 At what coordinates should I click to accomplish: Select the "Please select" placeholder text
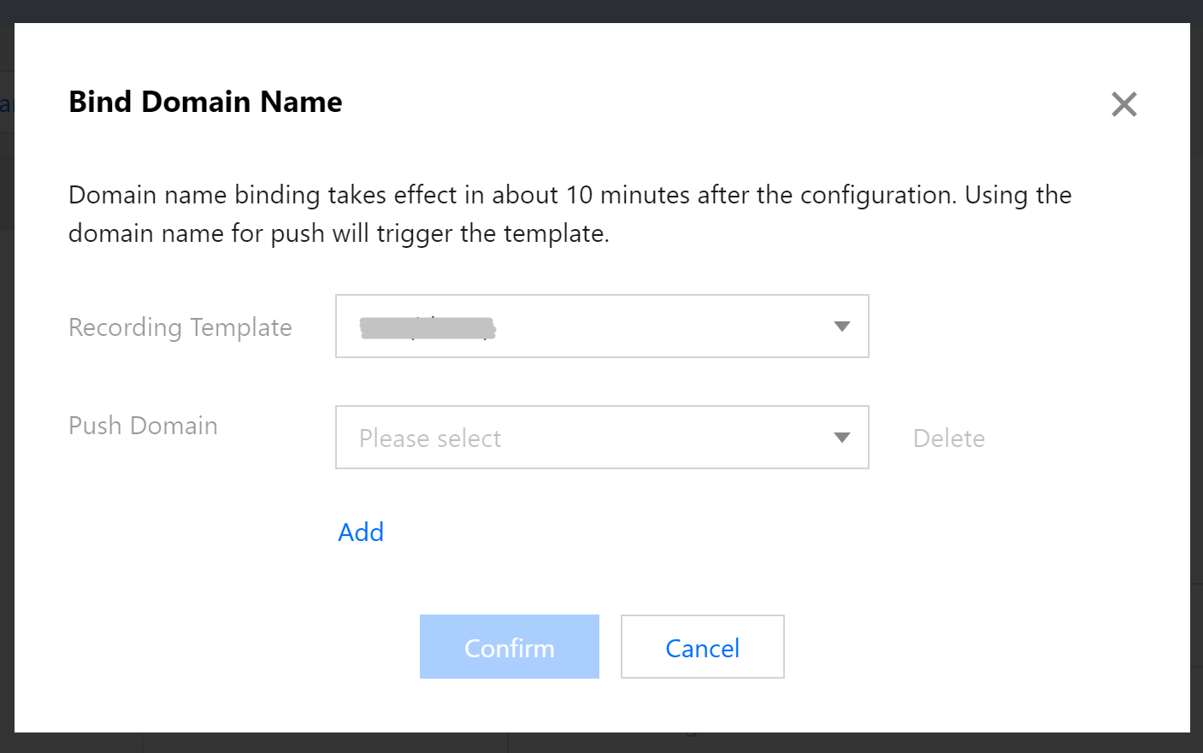pyautogui.click(x=430, y=438)
